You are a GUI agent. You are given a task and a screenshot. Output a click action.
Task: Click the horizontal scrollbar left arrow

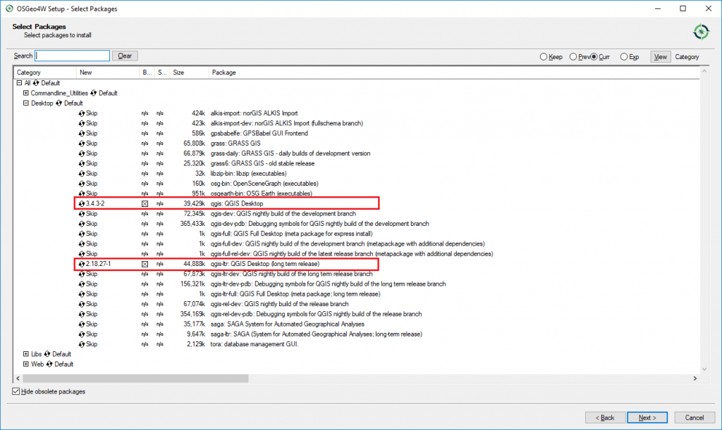click(x=18, y=379)
